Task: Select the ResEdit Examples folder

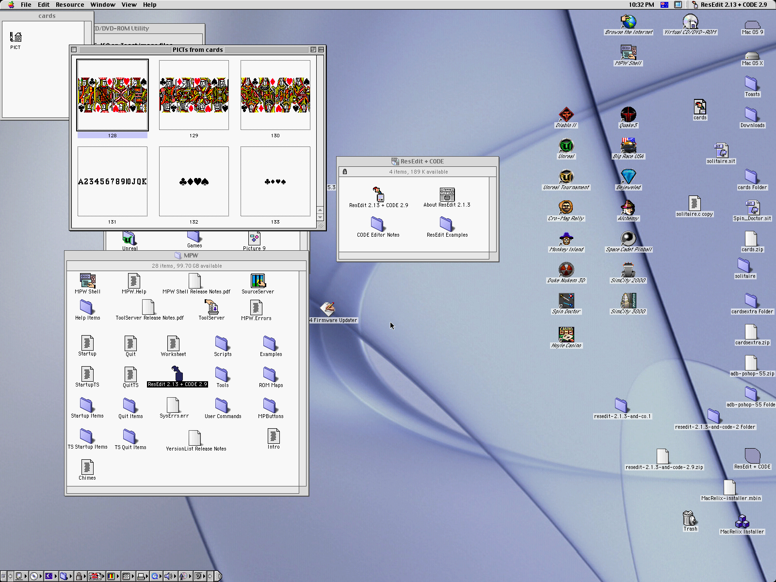Action: coord(447,224)
